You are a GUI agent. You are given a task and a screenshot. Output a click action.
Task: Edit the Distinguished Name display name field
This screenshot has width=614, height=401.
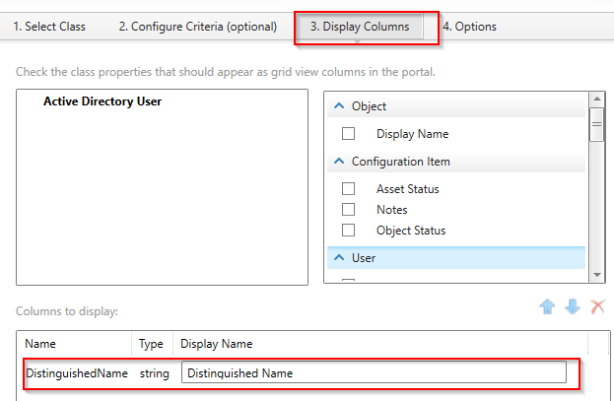pos(374,372)
